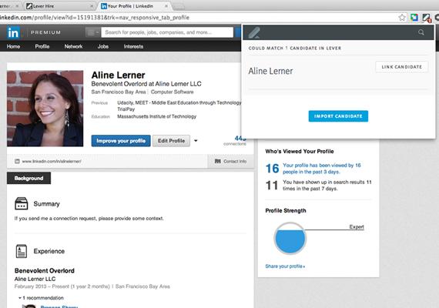This screenshot has width=439, height=308.
Task: Click the search magnifier in Lever popup
Action: [421, 32]
